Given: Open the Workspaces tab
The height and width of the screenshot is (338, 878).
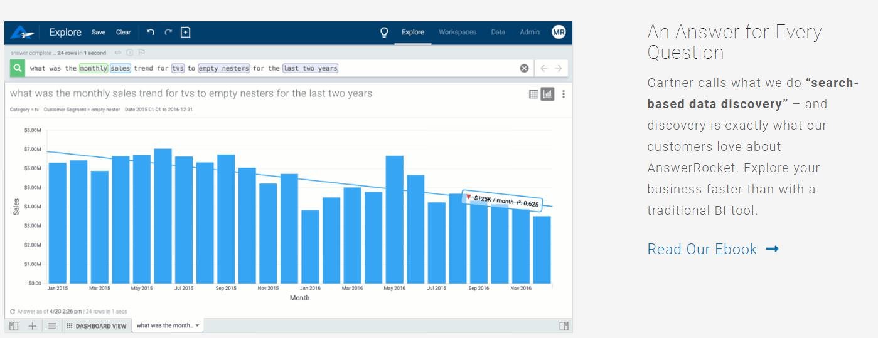Looking at the screenshot, I should (458, 33).
